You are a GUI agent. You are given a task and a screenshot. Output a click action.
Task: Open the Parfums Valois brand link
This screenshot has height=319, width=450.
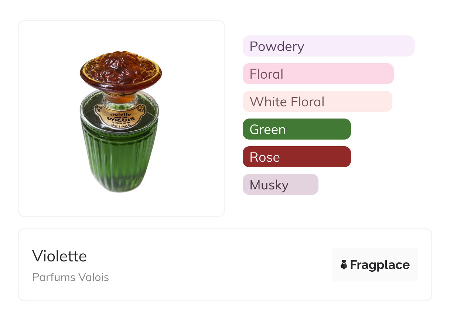pos(71,277)
